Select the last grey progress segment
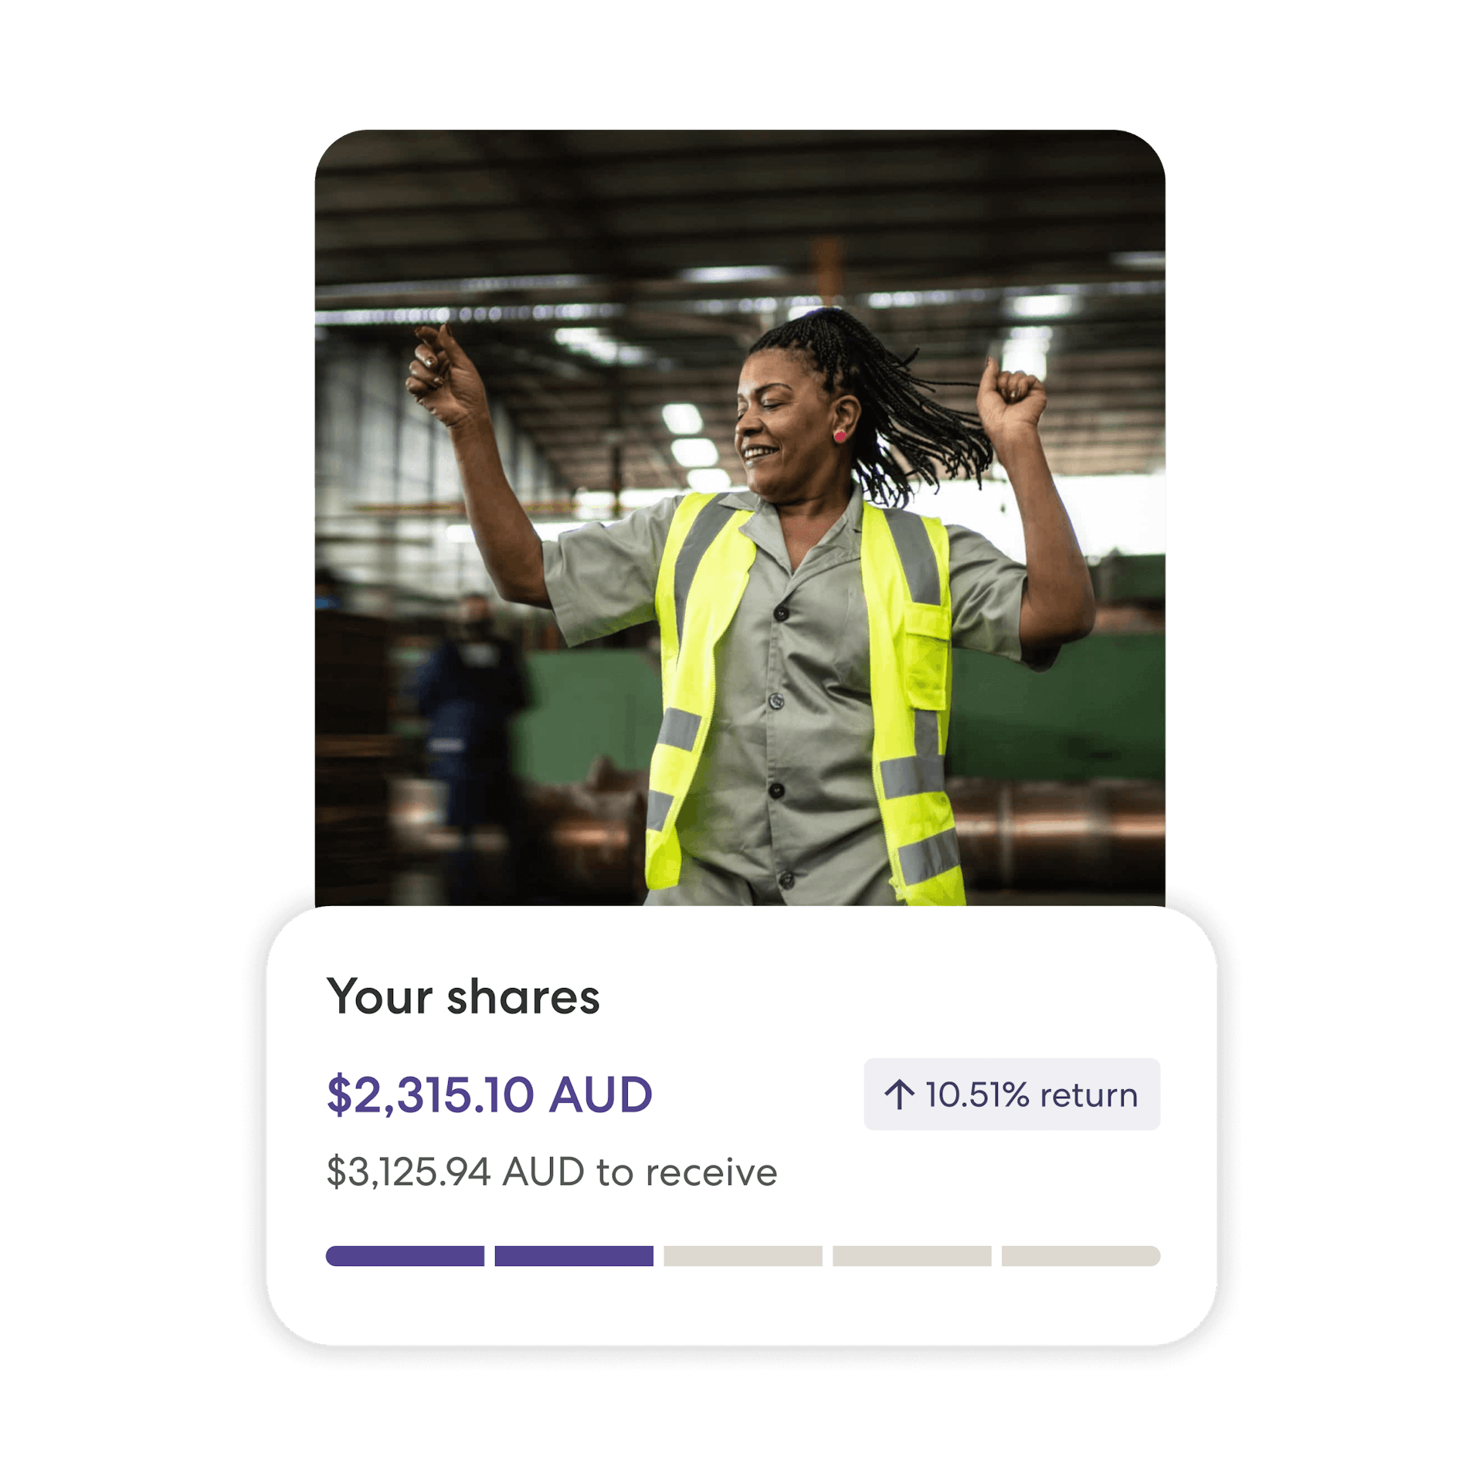This screenshot has width=1483, height=1483. pyautogui.click(x=1081, y=1256)
